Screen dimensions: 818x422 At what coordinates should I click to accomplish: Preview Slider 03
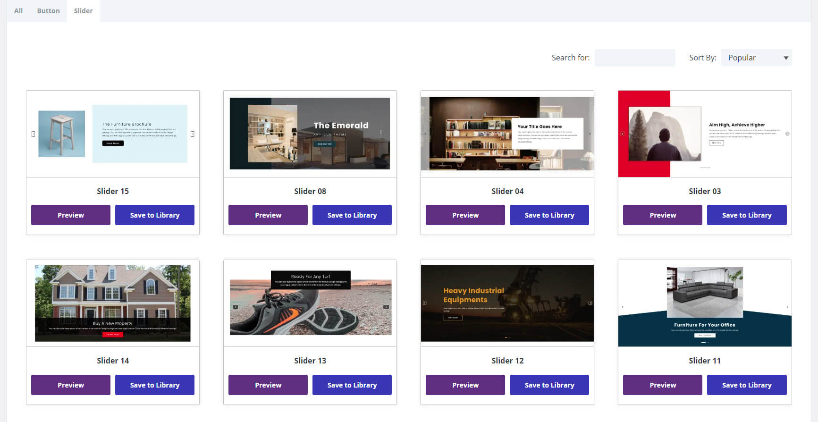click(663, 215)
